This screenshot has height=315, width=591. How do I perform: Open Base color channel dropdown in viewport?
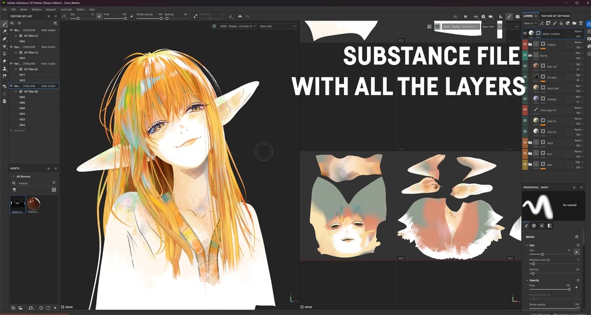point(278,26)
